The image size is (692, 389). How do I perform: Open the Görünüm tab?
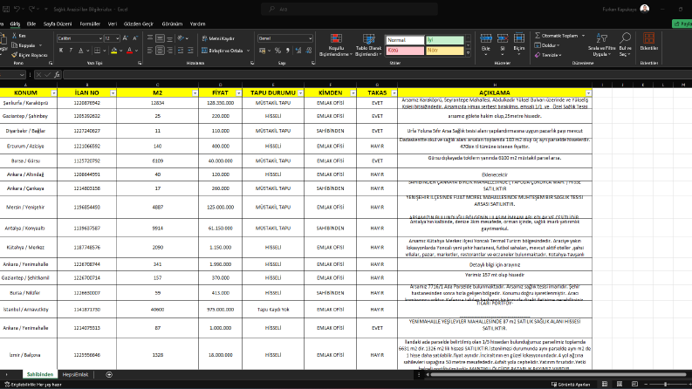tap(172, 24)
